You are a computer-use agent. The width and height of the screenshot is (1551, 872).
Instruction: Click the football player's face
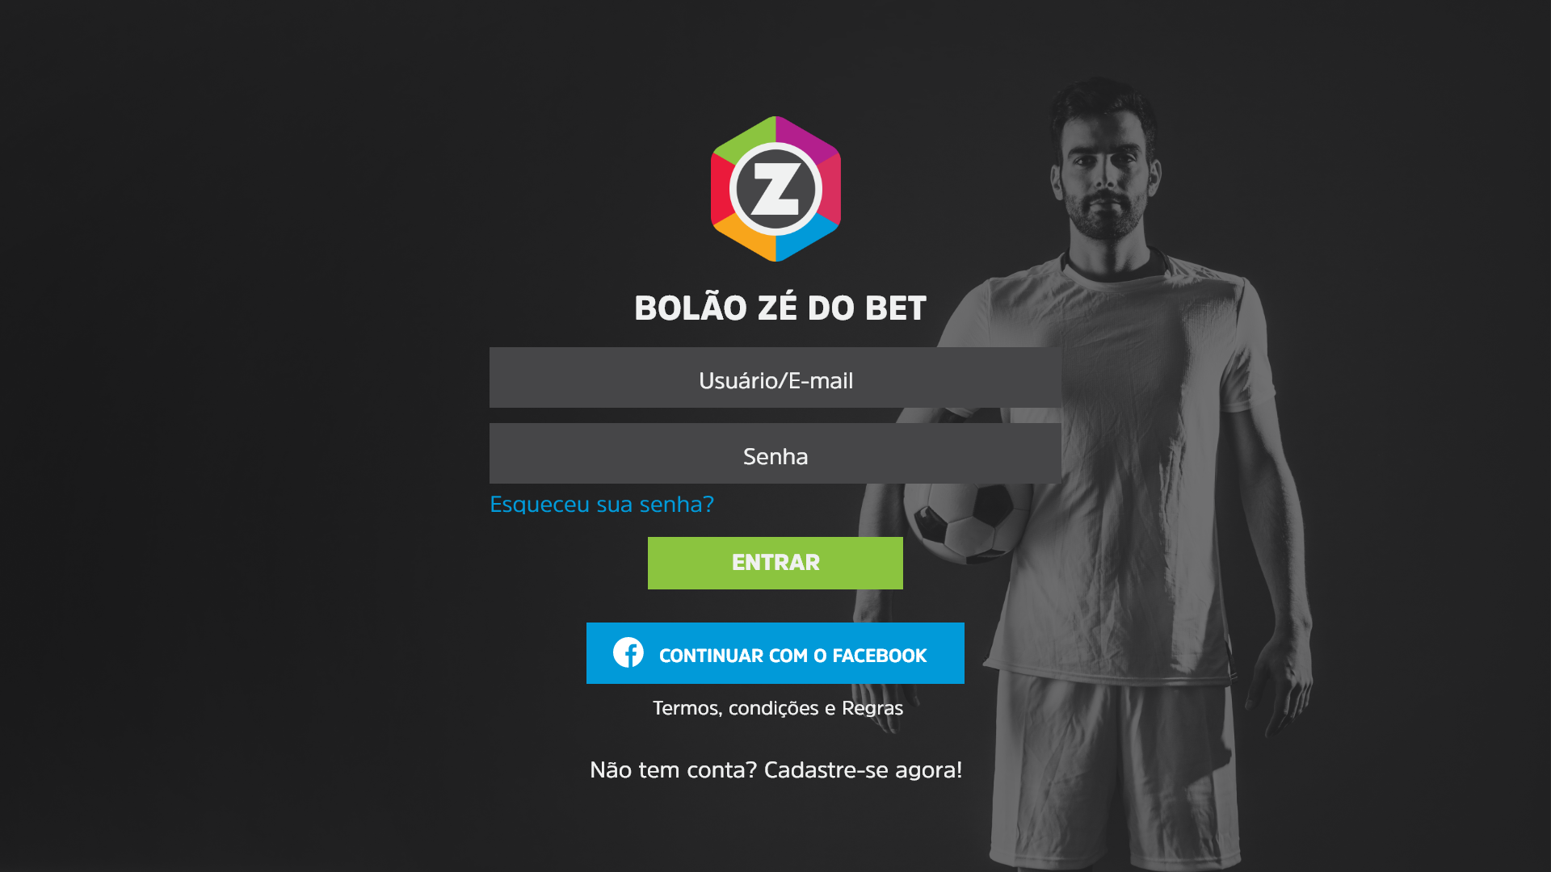click(x=1107, y=178)
